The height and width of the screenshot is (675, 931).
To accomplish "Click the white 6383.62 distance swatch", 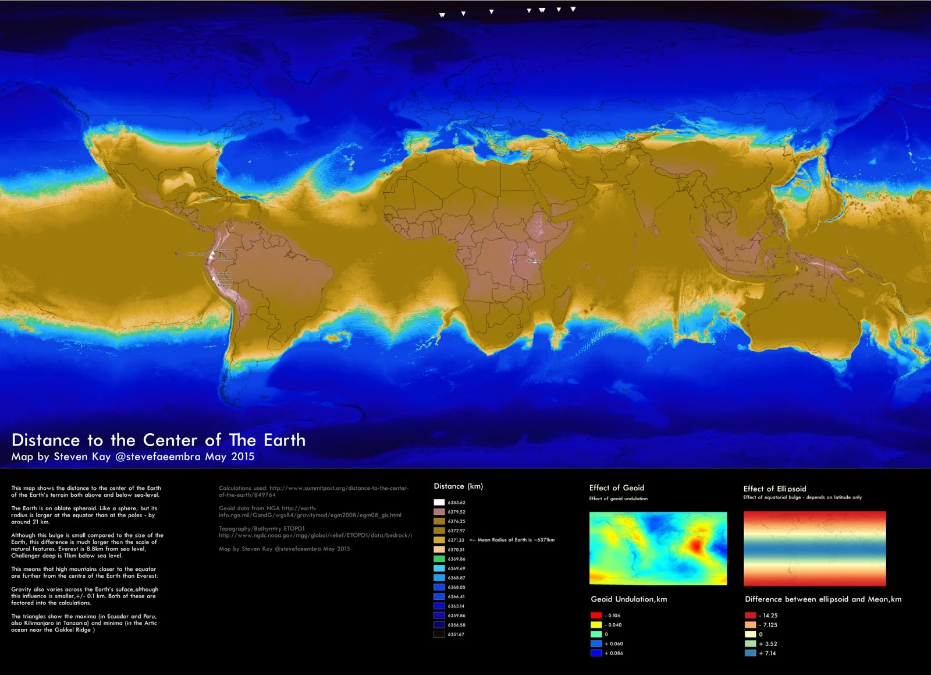I will pos(439,502).
